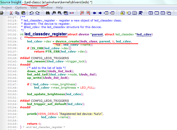Click led_cdev parameter in function signature
The image size is (177, 130).
144,34
